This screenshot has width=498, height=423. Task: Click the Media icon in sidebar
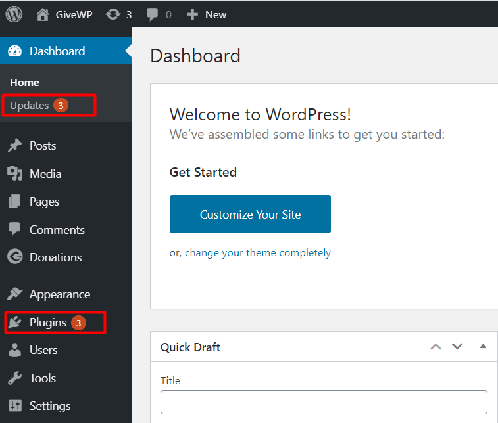coord(14,173)
